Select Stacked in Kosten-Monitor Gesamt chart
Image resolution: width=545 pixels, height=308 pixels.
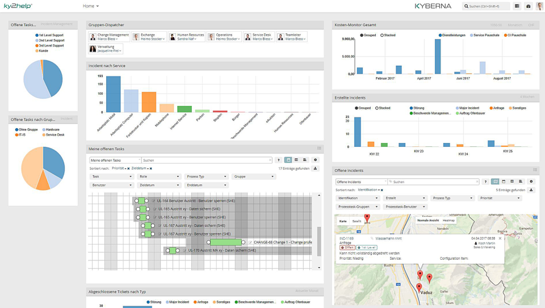[x=391, y=35]
